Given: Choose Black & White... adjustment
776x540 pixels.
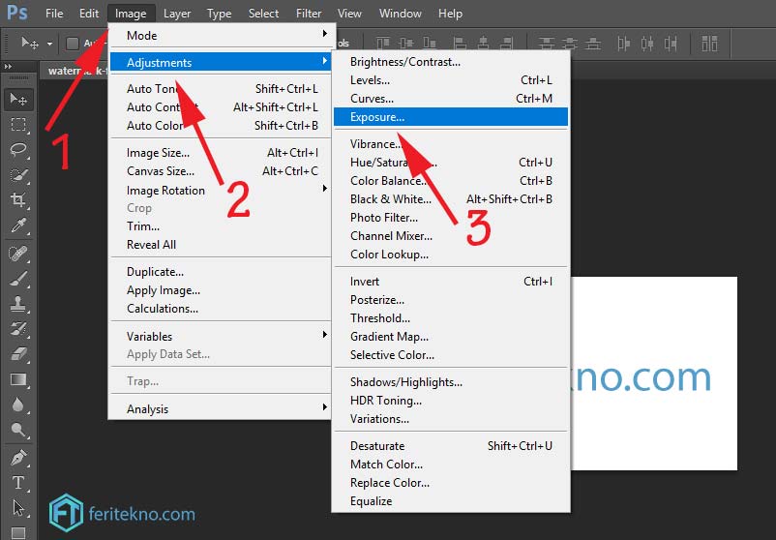Looking at the screenshot, I should [451, 199].
